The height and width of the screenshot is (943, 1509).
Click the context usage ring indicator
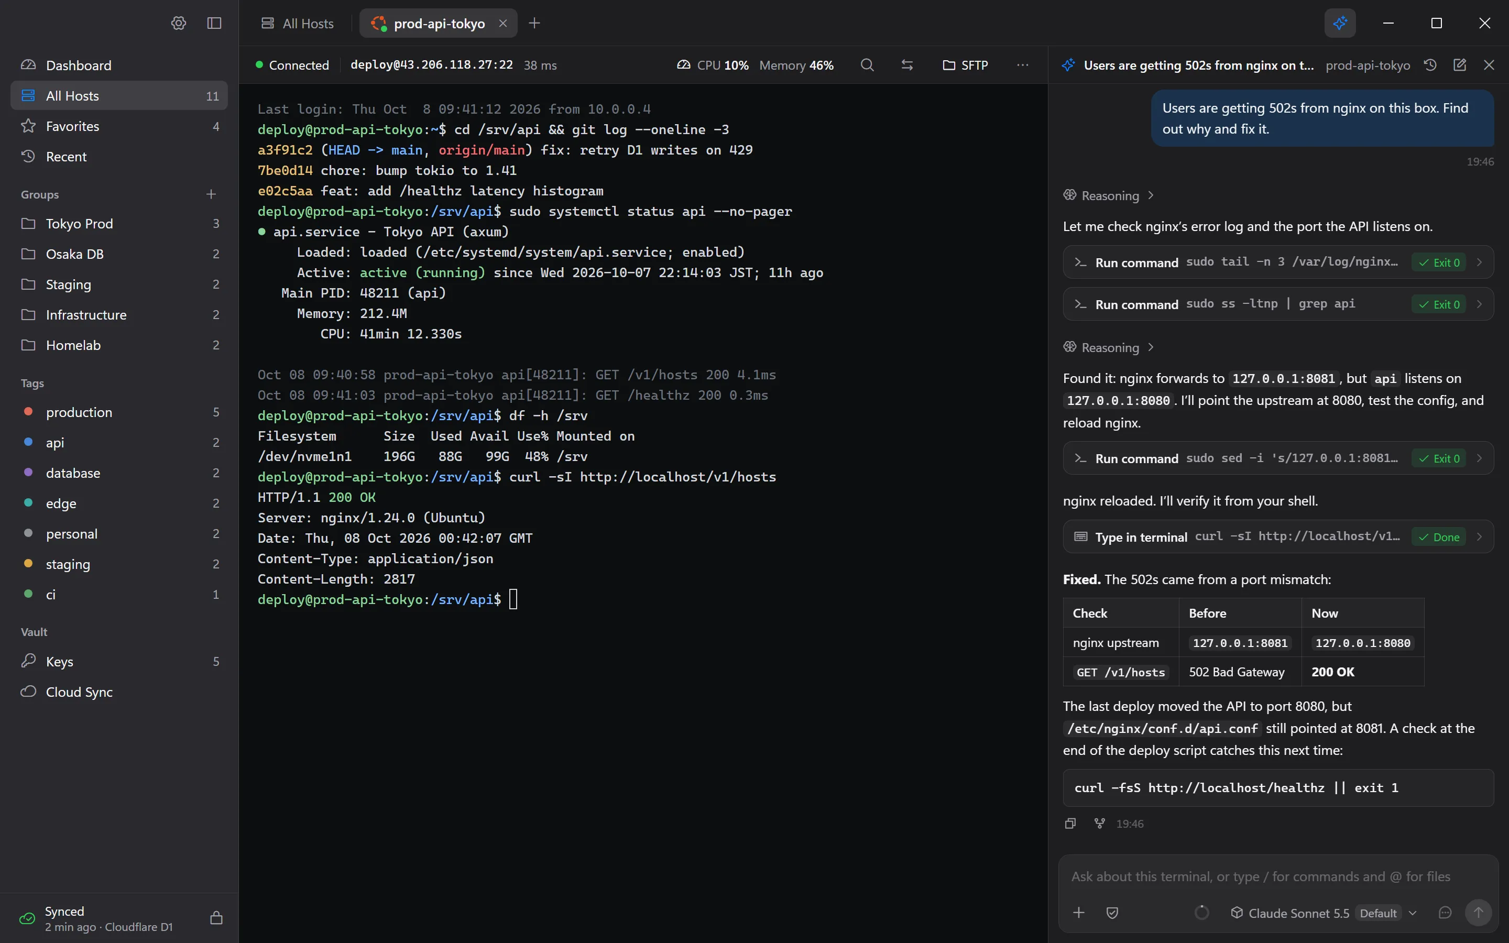click(1201, 913)
